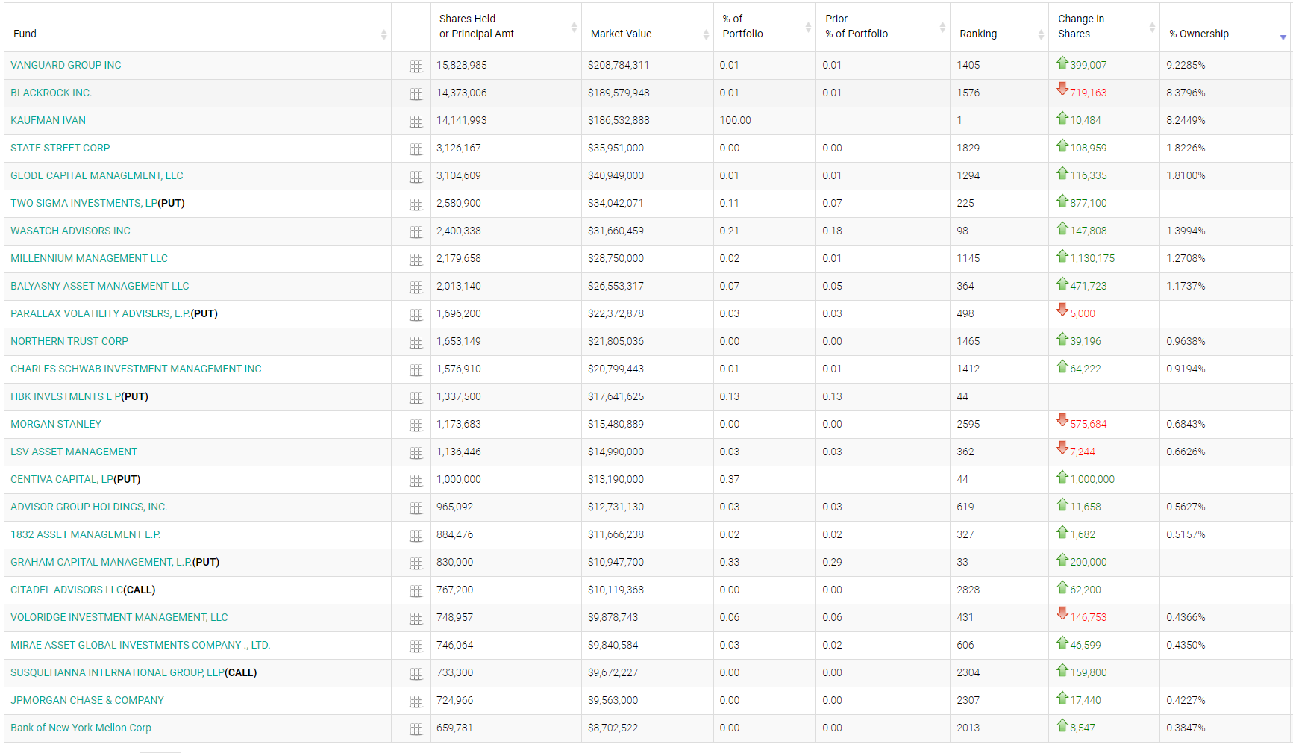1293x753 pixels.
Task: Open grid icon for Susquehanna International Group row
Action: pos(416,674)
